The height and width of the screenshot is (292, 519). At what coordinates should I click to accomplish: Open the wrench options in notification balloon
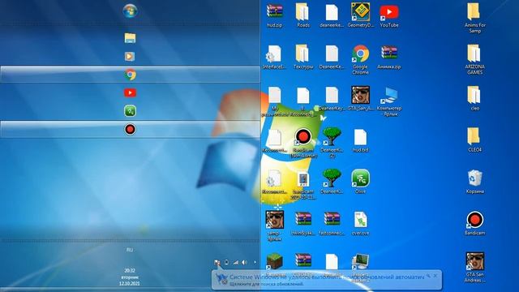pyautogui.click(x=428, y=276)
